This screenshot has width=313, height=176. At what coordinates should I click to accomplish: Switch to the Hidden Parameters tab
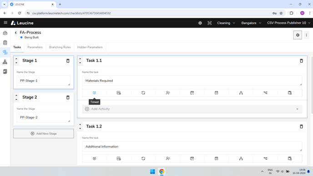(90, 47)
